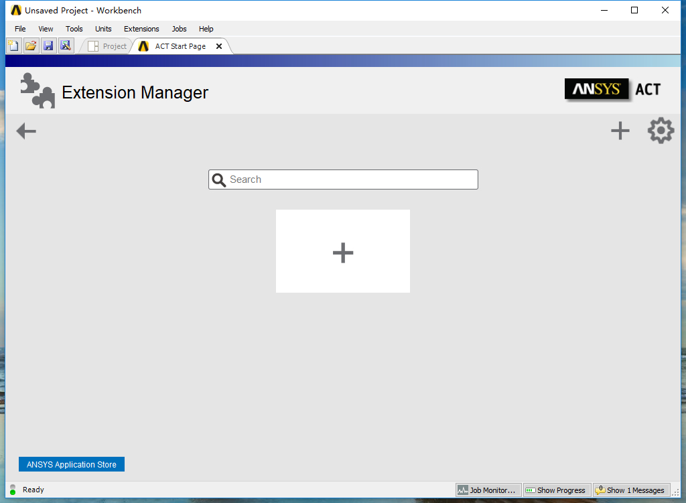Open the Tools menu
686x503 pixels.
(74, 29)
